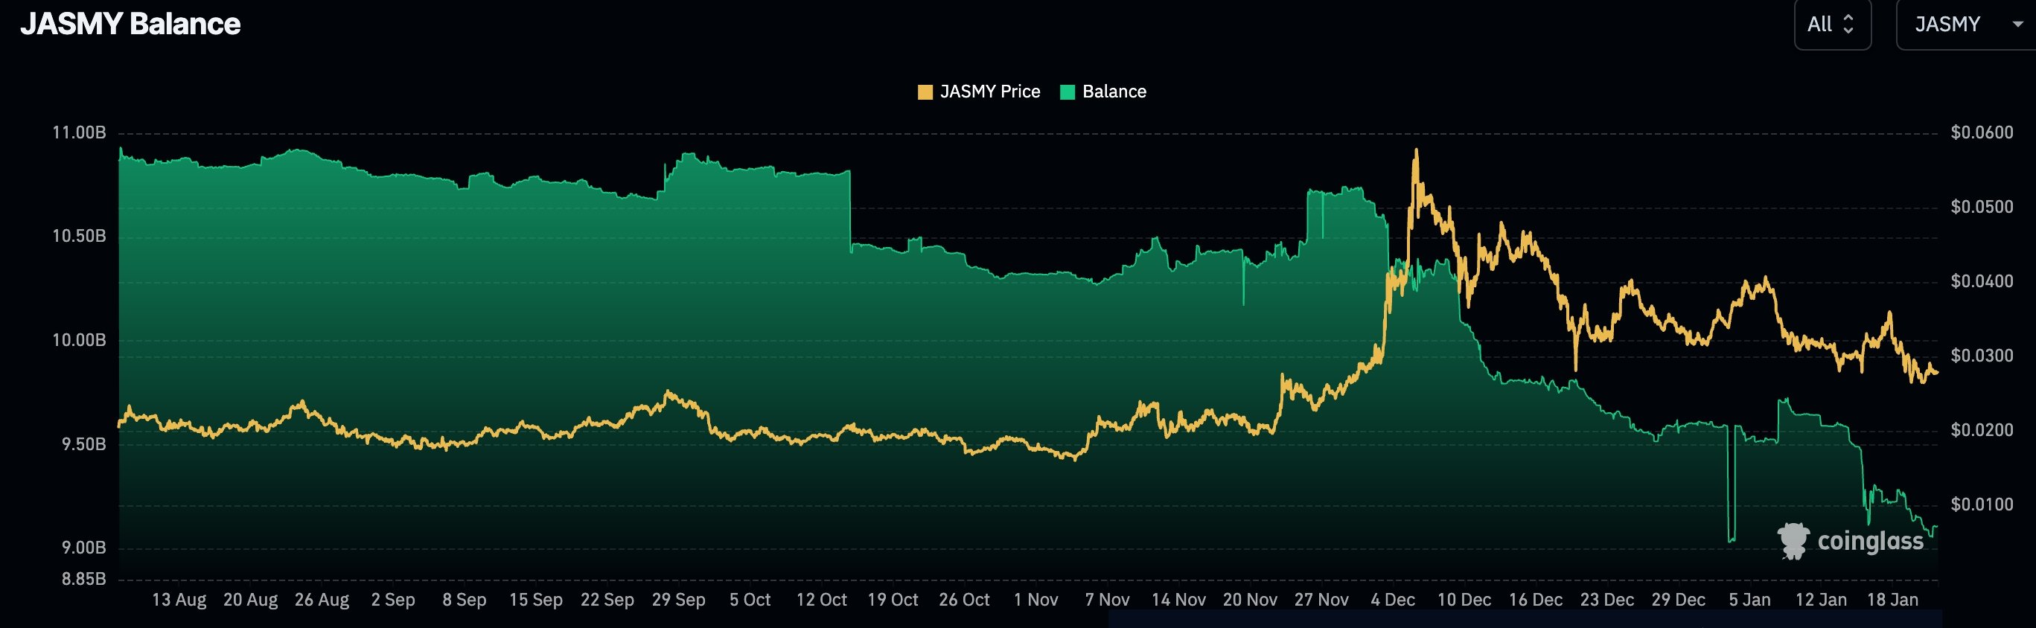
Task: Click the 26 Oct date label
Action: (x=963, y=600)
